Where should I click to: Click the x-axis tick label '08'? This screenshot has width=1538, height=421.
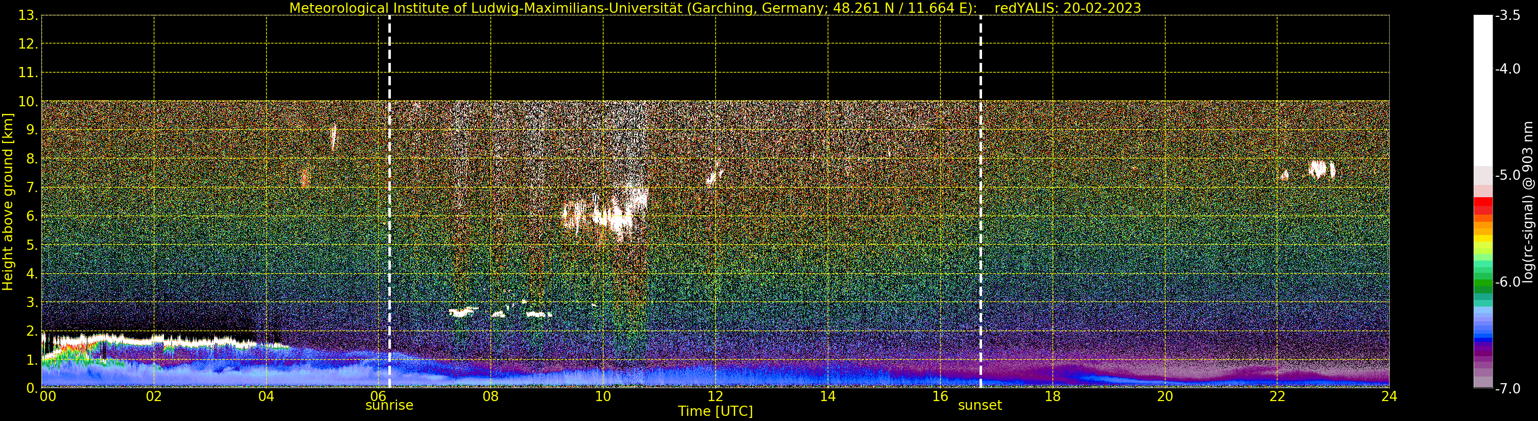click(491, 396)
